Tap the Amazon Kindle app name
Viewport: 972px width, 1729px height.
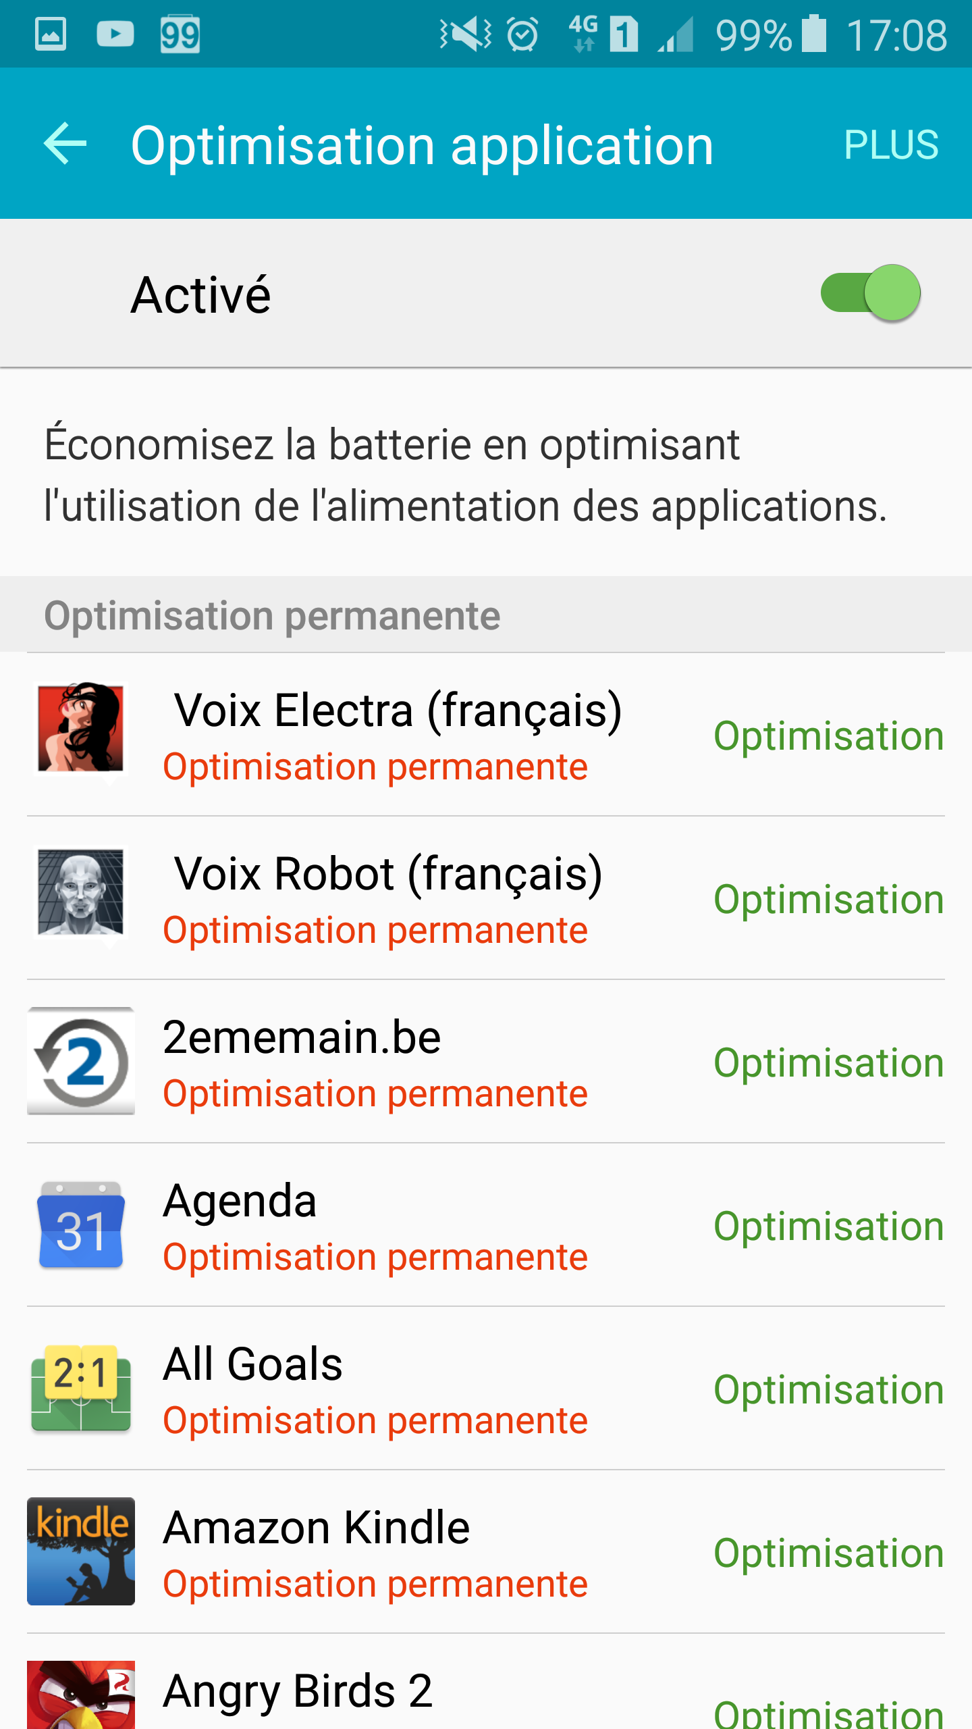coord(317,1528)
